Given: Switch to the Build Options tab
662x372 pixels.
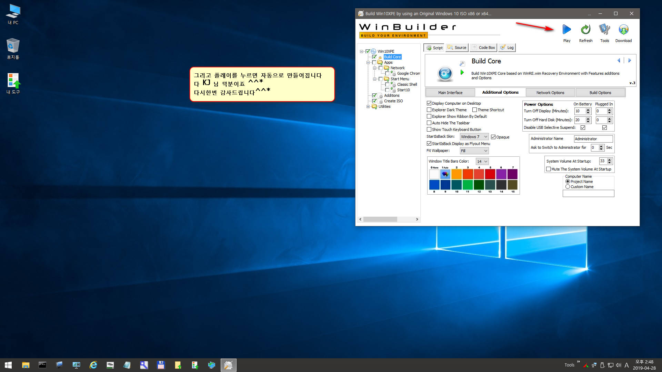Looking at the screenshot, I should [x=600, y=93].
